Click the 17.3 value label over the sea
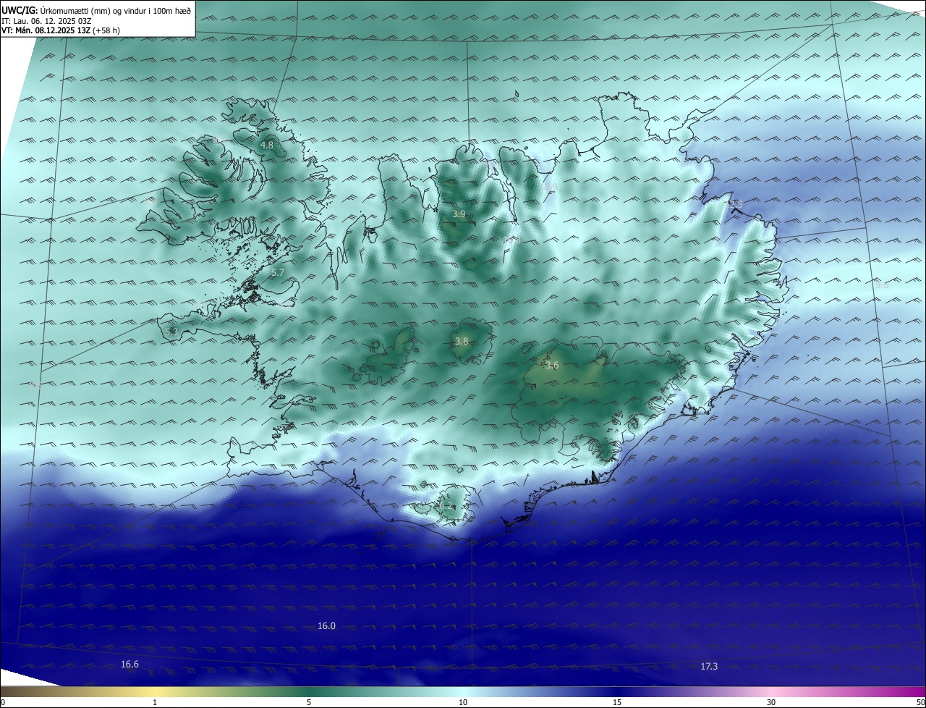 [710, 666]
